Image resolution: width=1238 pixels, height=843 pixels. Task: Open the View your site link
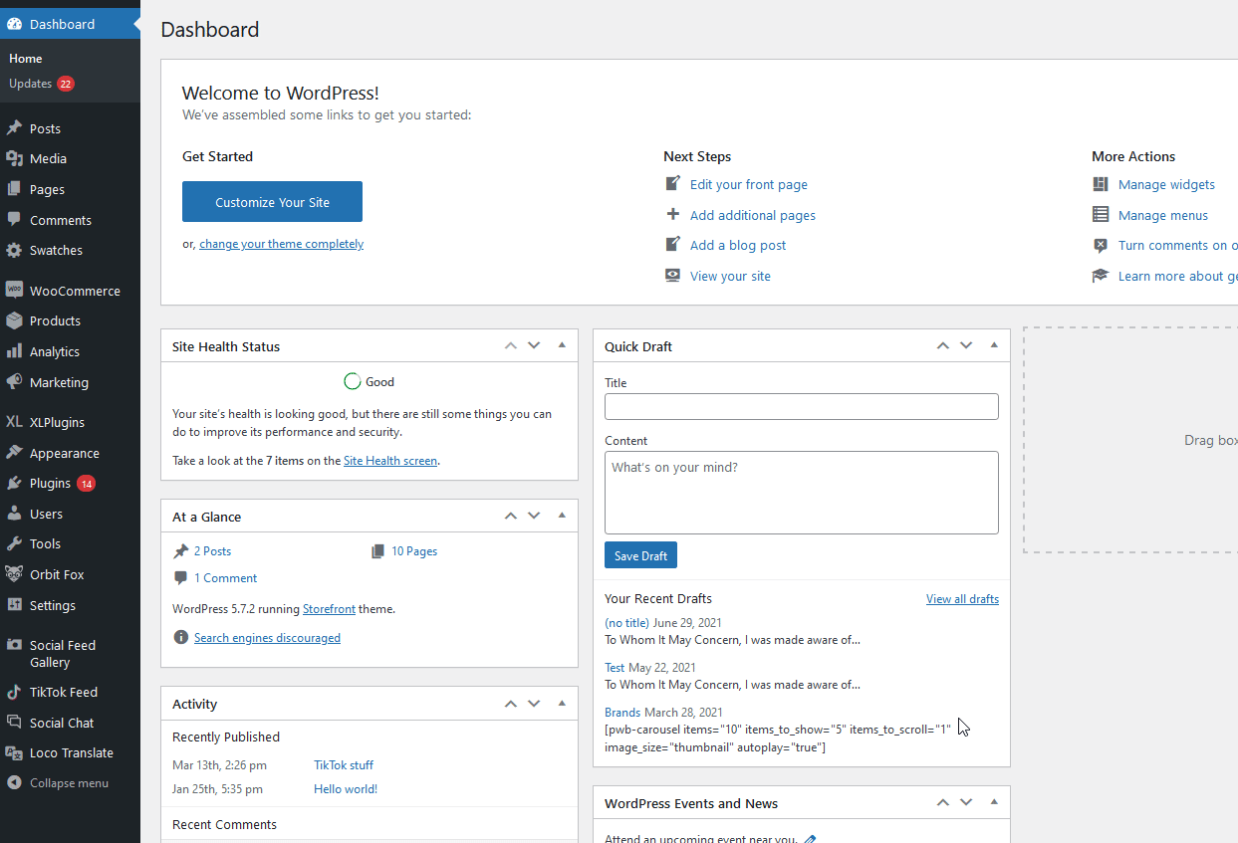tap(730, 276)
